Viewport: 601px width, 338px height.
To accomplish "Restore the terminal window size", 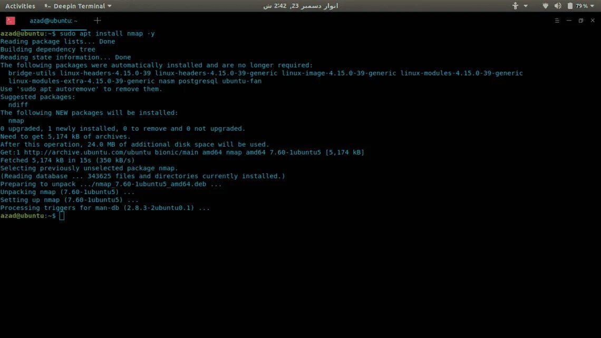I will (580, 21).
